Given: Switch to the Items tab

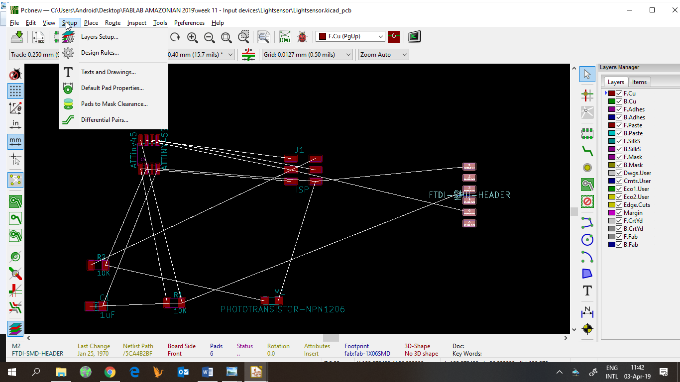Looking at the screenshot, I should tap(639, 82).
